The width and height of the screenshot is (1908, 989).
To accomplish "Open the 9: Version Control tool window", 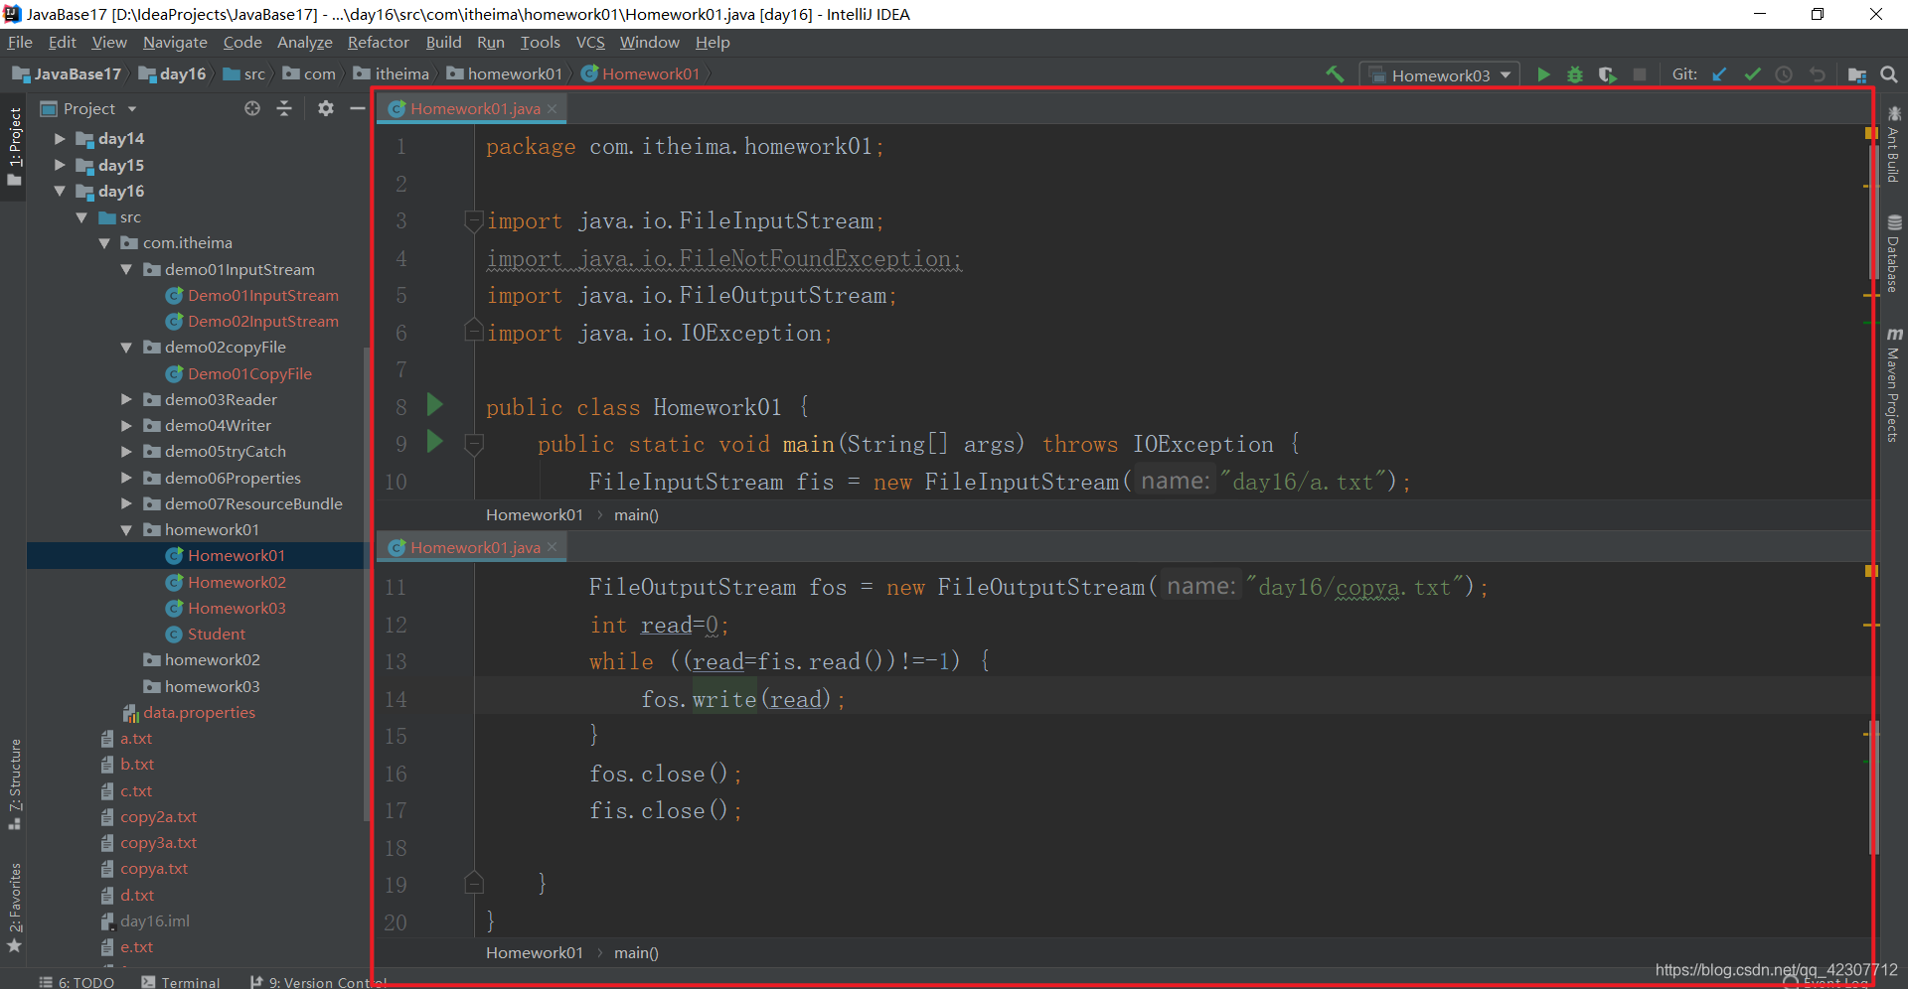I will pyautogui.click(x=316, y=981).
